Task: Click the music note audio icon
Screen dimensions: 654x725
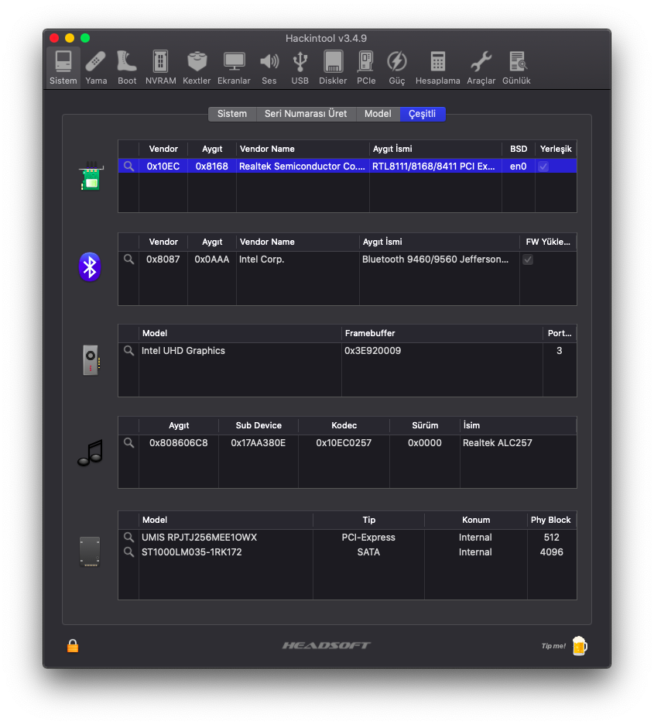Action: (x=91, y=452)
